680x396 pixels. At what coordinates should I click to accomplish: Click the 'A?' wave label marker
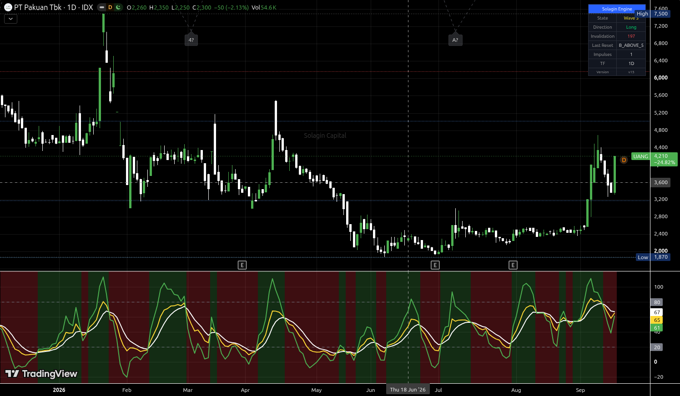pos(455,40)
